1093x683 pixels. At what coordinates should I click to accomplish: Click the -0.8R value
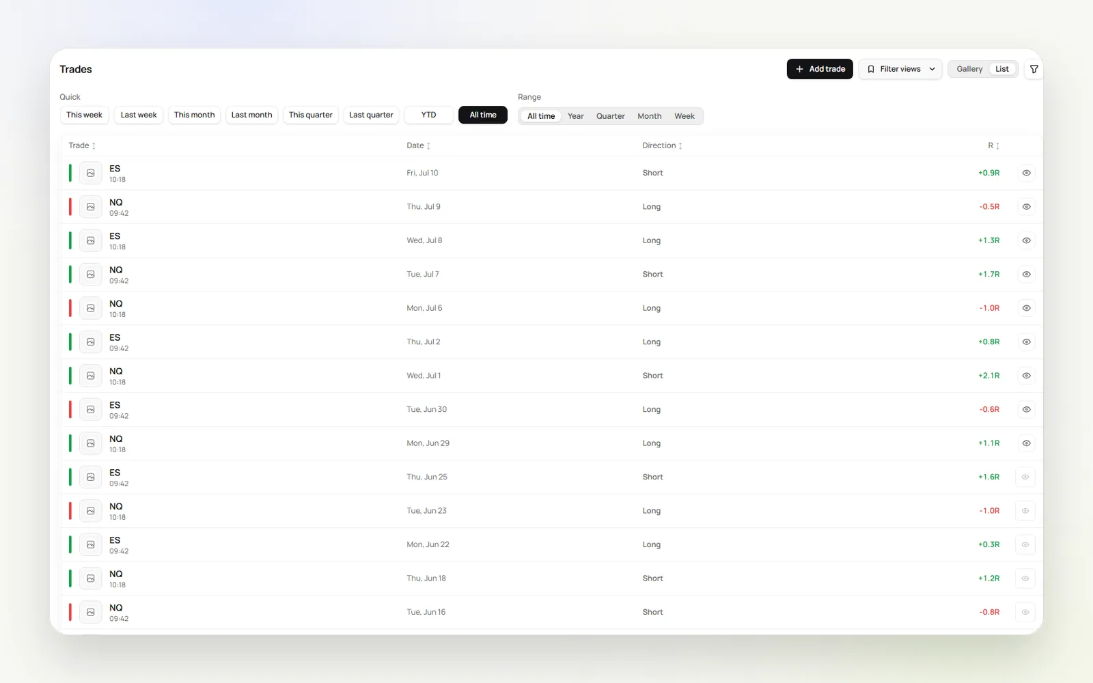(x=989, y=613)
